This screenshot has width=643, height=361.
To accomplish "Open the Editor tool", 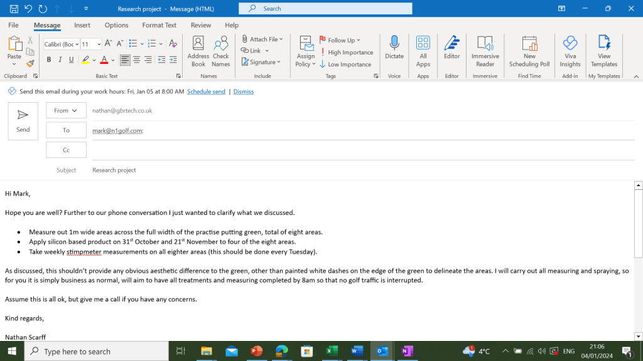I will [451, 47].
